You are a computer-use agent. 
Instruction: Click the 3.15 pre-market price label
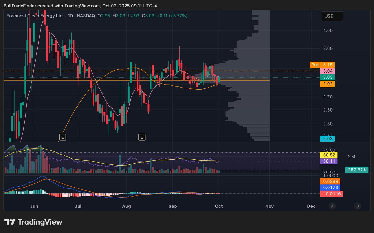[x=328, y=65]
